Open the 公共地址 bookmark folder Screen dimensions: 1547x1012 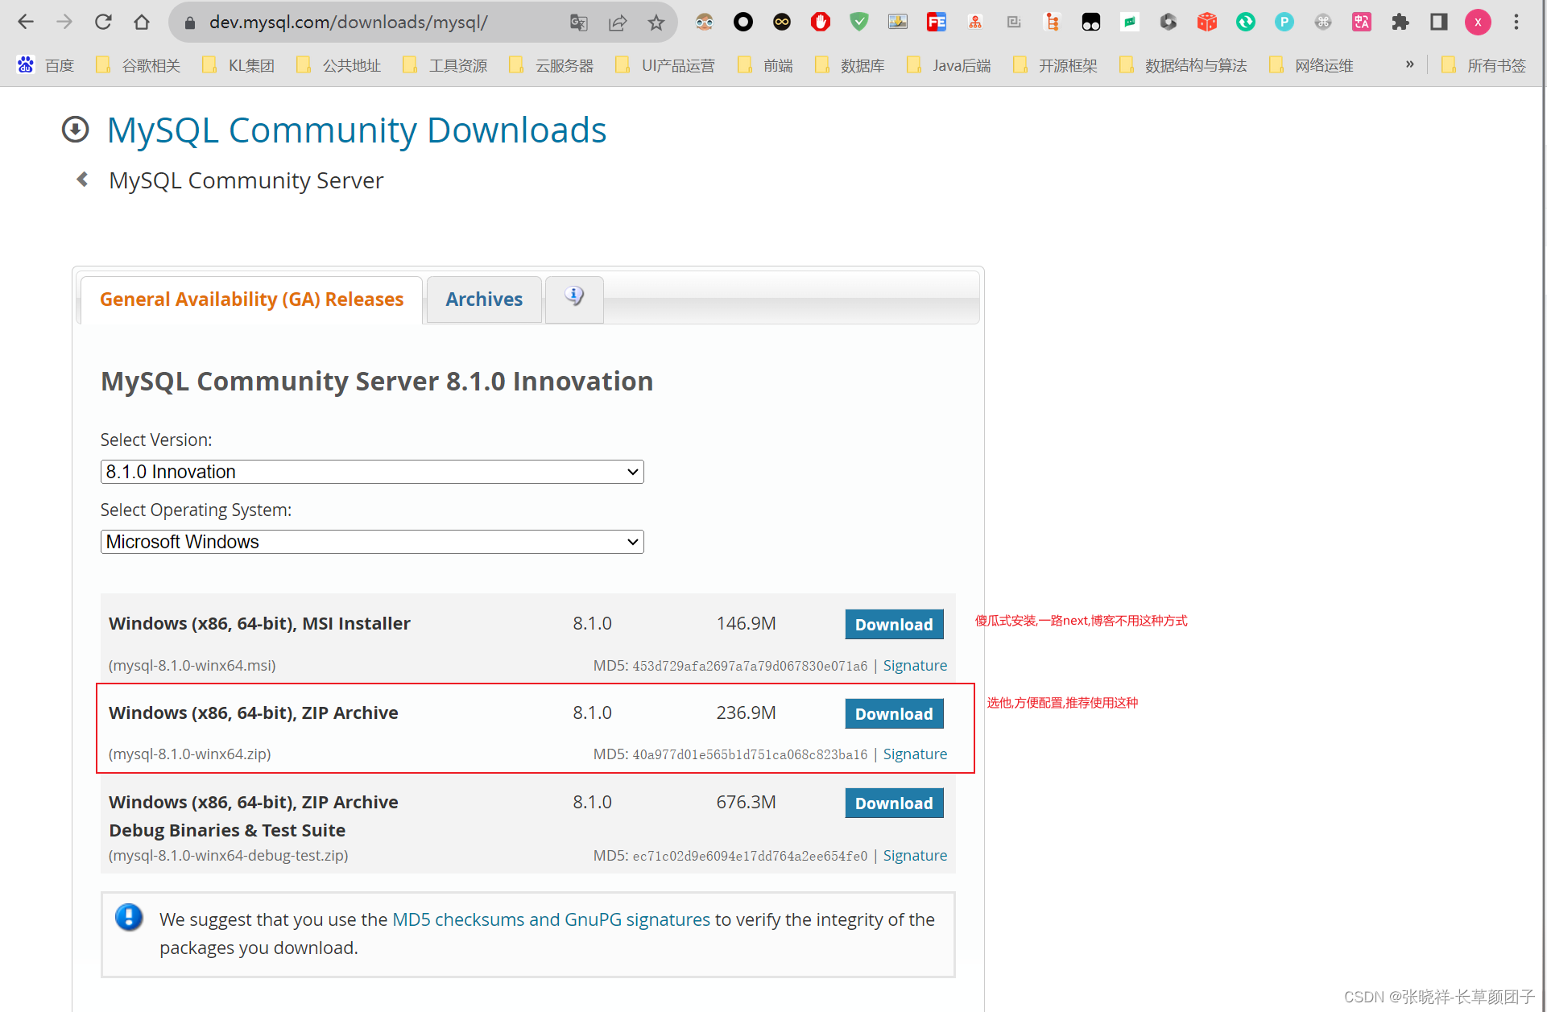click(338, 65)
